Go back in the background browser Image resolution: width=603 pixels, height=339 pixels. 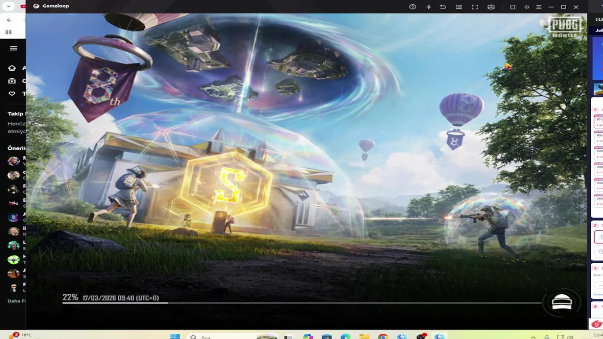pos(9,20)
